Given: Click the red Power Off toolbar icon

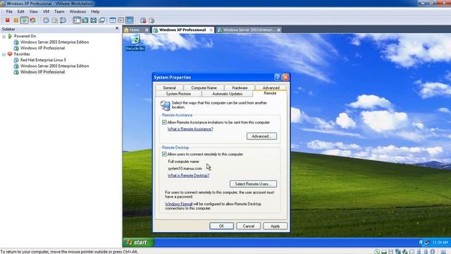Looking at the screenshot, I should tap(8, 20).
